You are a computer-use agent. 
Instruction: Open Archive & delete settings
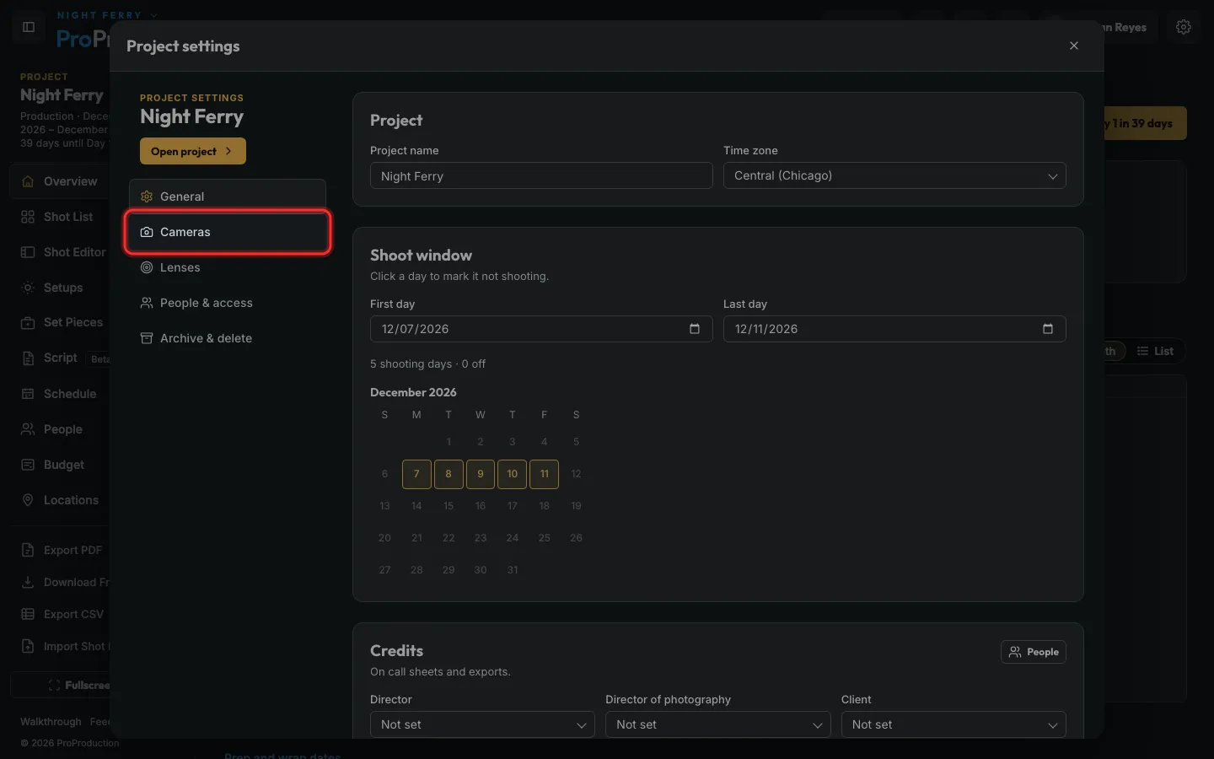click(x=228, y=338)
